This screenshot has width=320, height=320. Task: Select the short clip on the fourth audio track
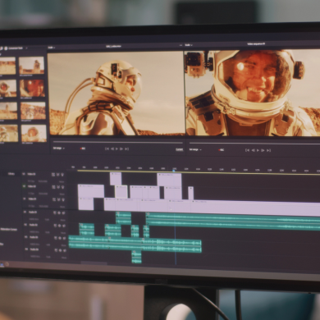(137, 257)
